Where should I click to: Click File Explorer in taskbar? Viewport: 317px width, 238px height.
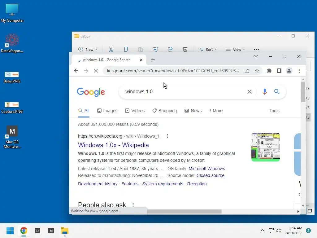[65, 231]
